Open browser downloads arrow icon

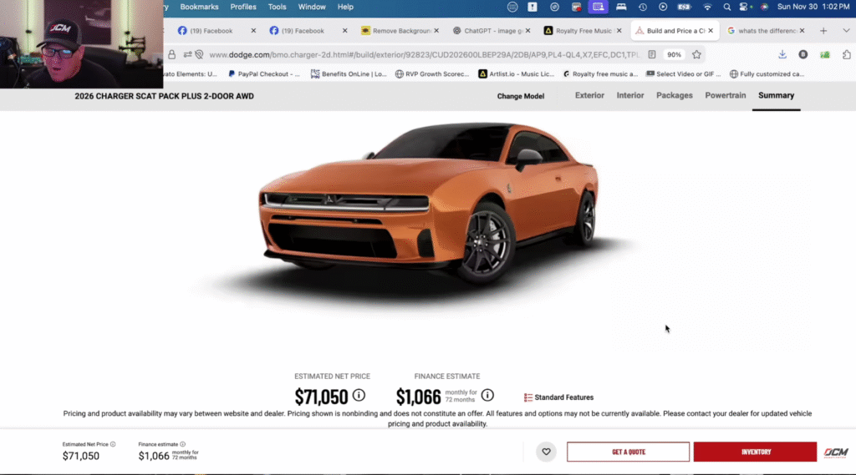[782, 54]
